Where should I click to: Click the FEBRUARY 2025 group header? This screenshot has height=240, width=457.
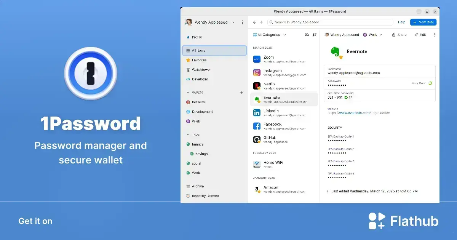coord(265,153)
